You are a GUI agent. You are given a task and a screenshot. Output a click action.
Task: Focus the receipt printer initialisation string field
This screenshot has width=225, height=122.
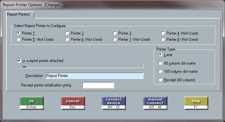98,85
